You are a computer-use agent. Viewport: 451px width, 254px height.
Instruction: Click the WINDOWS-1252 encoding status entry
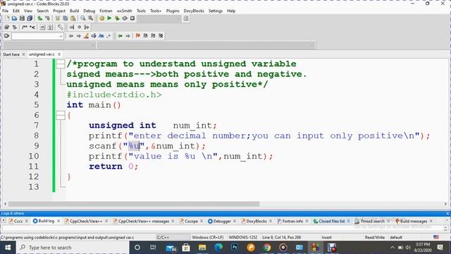click(x=243, y=238)
